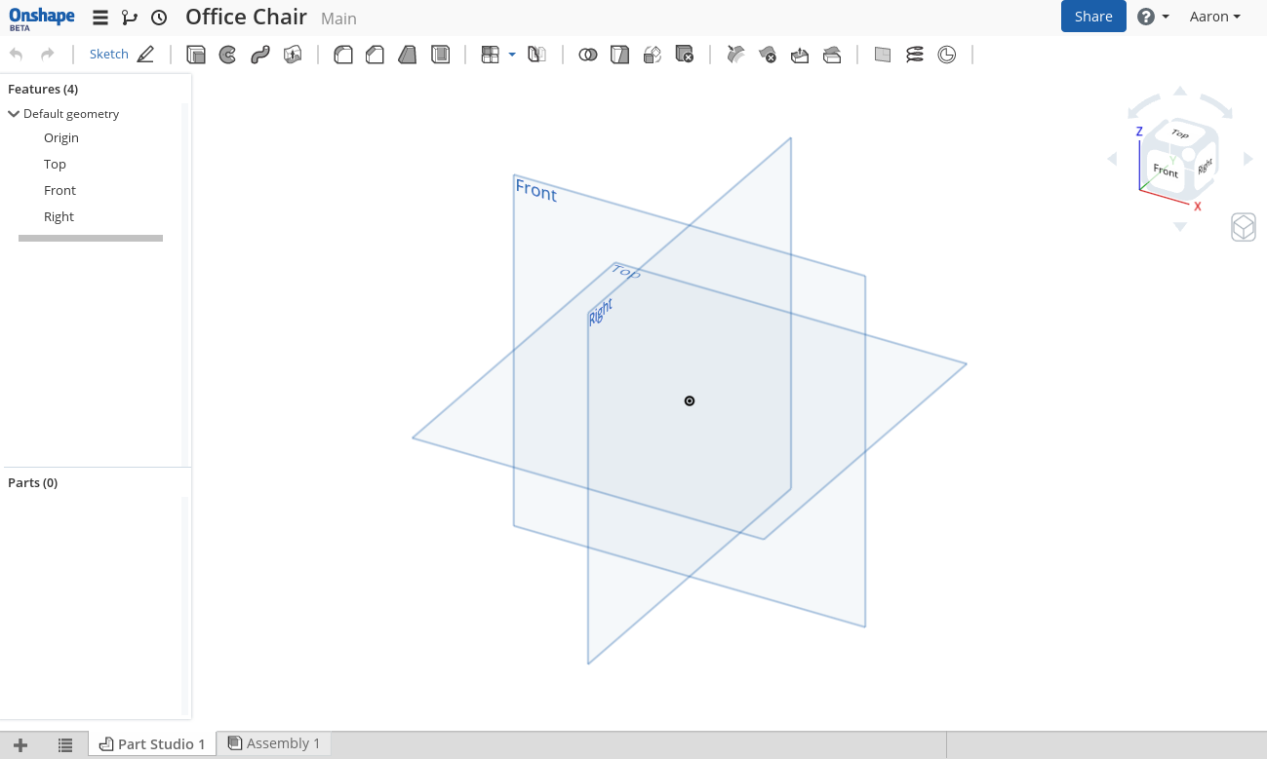Viewport: 1267px width, 759px height.
Task: Choose the Boolean tool in toolbar
Action: coord(587,55)
